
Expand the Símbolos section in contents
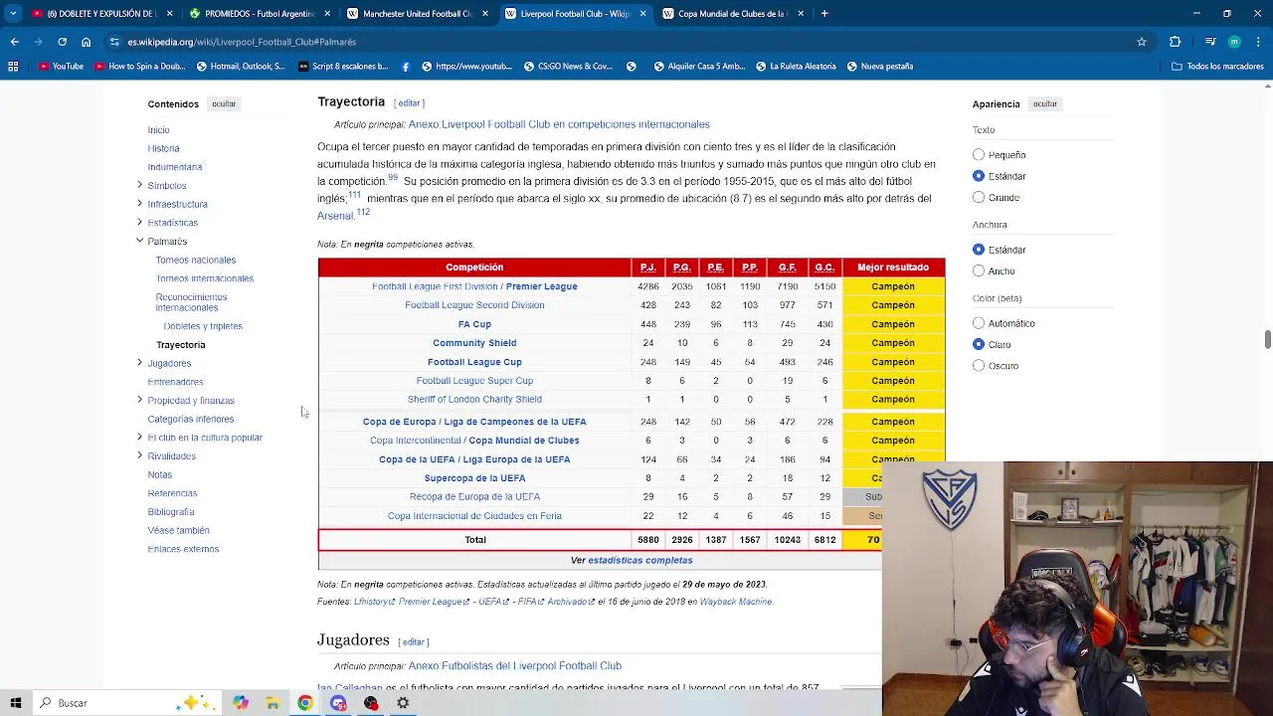(139, 185)
